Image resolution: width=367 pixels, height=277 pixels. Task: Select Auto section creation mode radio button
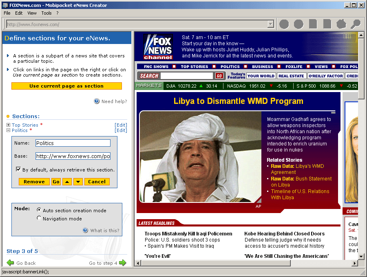tap(39, 210)
